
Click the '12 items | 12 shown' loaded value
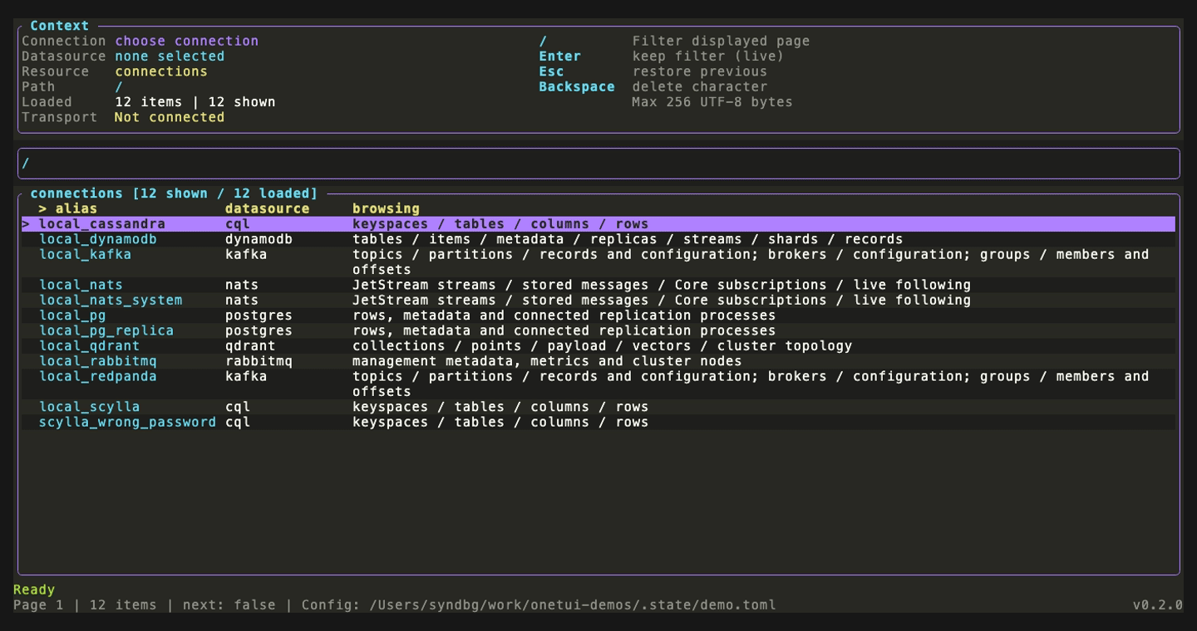tap(195, 102)
